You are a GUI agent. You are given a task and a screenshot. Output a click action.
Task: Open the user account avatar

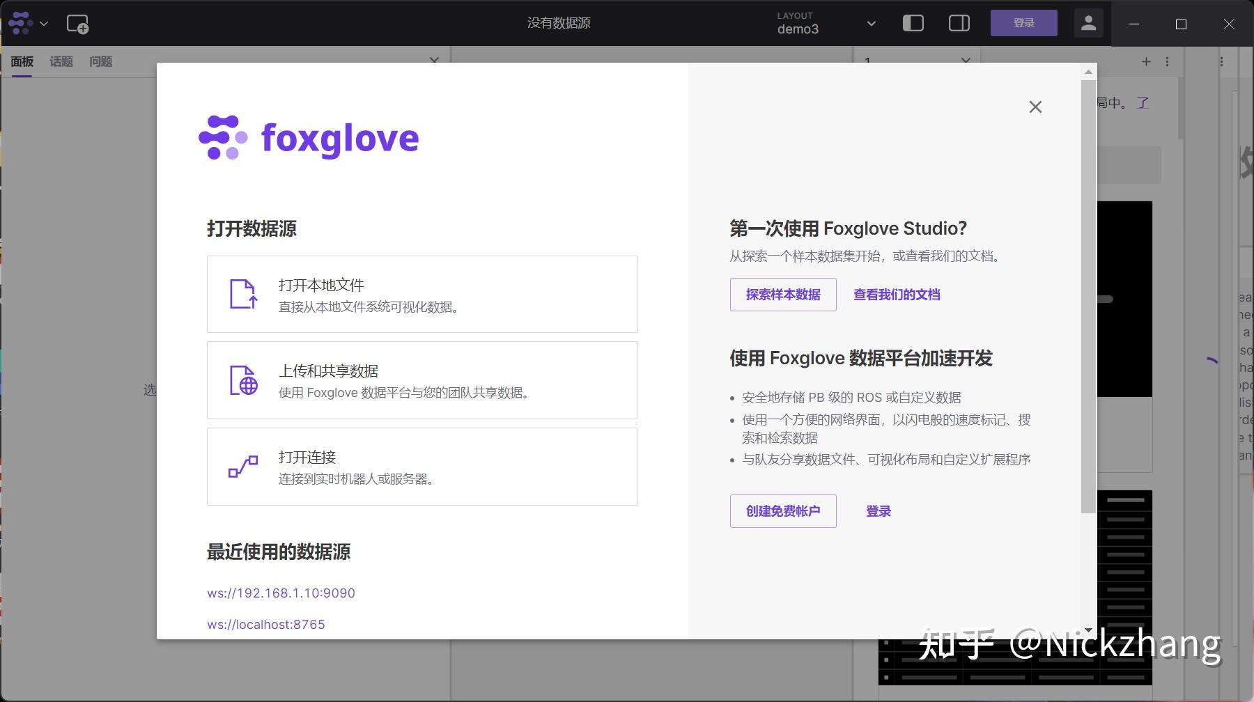(x=1088, y=23)
